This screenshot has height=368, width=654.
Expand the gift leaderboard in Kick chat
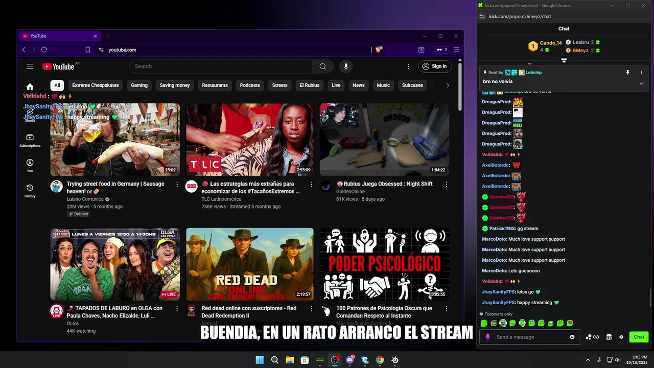click(564, 60)
